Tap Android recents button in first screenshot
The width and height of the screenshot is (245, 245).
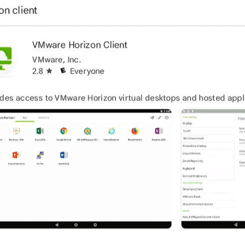[95, 225]
